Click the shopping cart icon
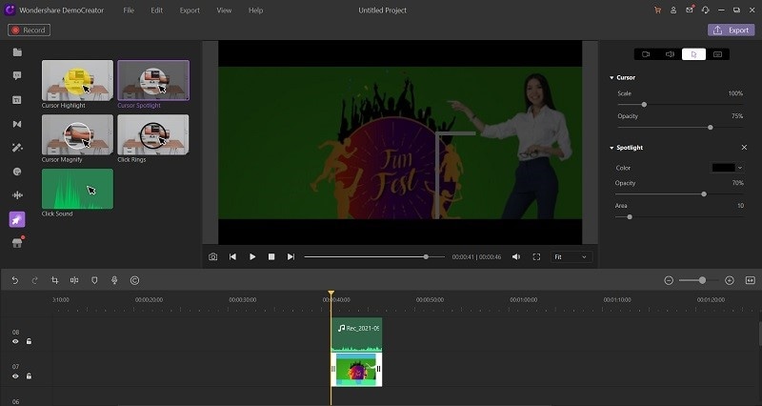Image resolution: width=762 pixels, height=406 pixels. (657, 10)
